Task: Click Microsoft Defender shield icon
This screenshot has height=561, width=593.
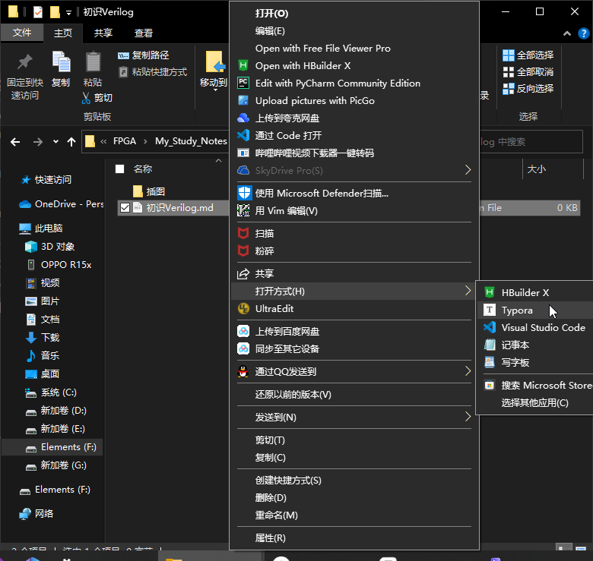Action: 244,193
